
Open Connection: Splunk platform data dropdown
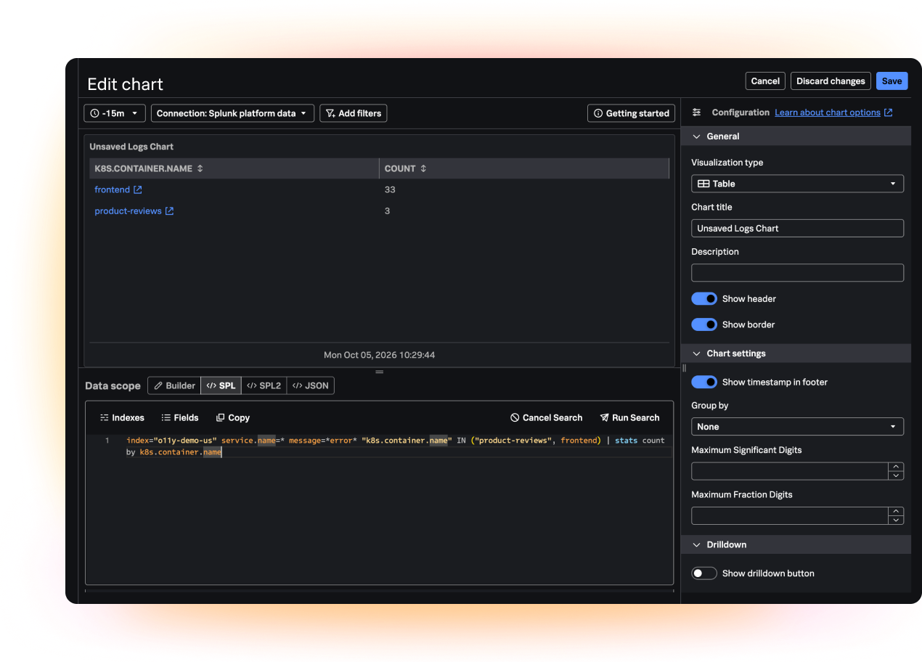232,113
